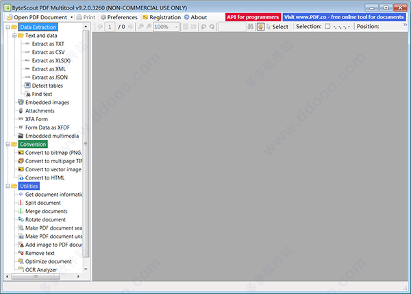Click the Merge documents icon
The height and width of the screenshot is (294, 411).
pos(21,211)
